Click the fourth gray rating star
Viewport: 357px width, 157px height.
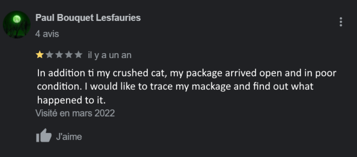click(x=69, y=55)
